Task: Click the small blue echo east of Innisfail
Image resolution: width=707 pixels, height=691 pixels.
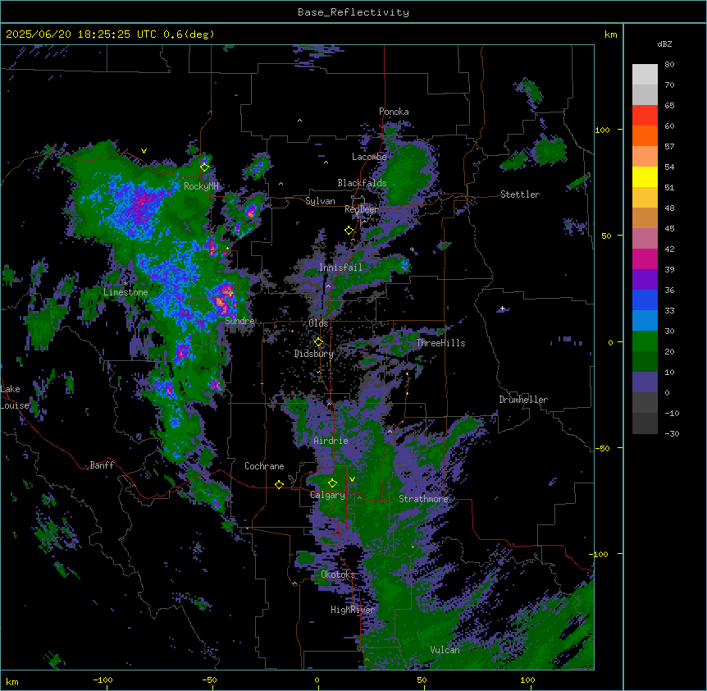Action: (x=404, y=265)
